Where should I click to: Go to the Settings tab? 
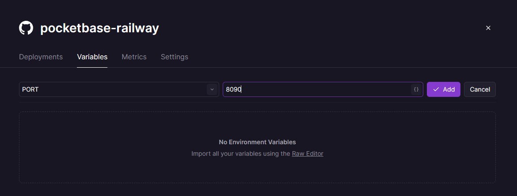[175, 57]
